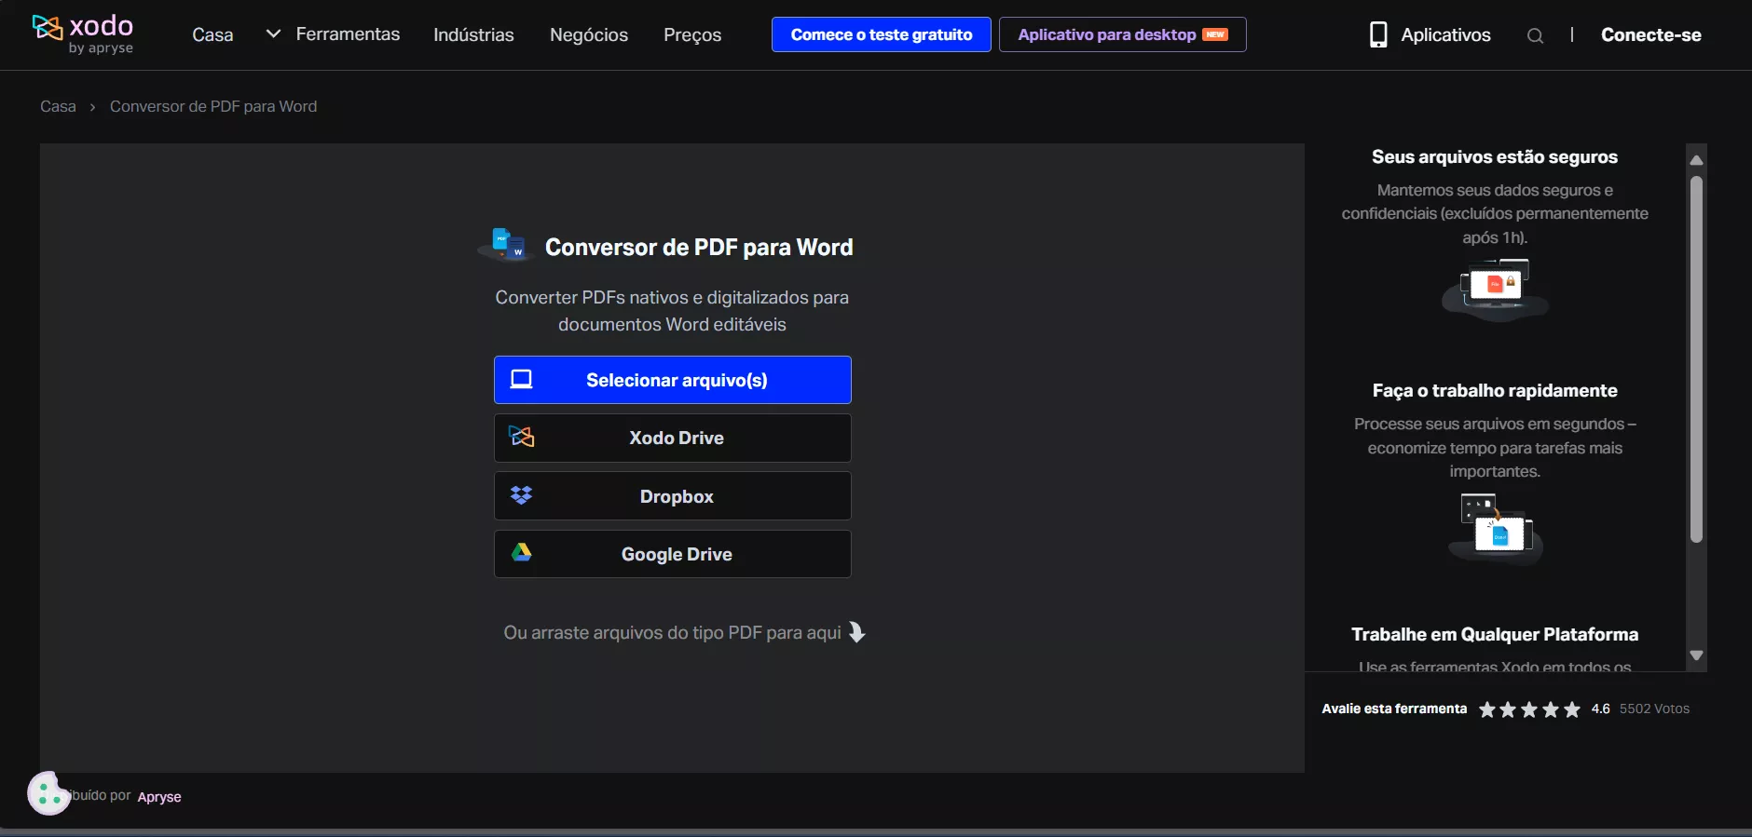The height and width of the screenshot is (837, 1752).
Task: Import file from Google Drive
Action: (x=673, y=554)
